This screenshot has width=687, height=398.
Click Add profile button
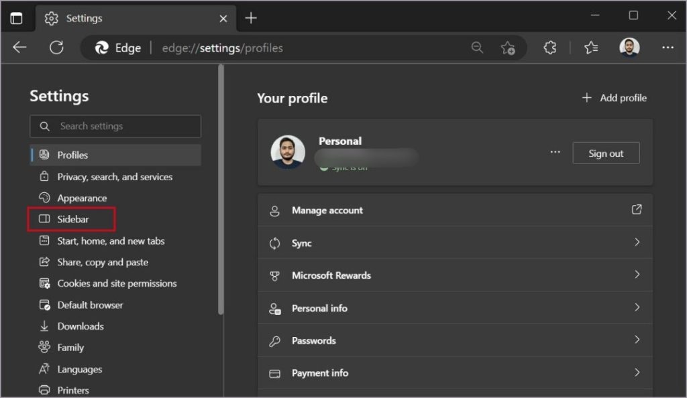(x=614, y=98)
